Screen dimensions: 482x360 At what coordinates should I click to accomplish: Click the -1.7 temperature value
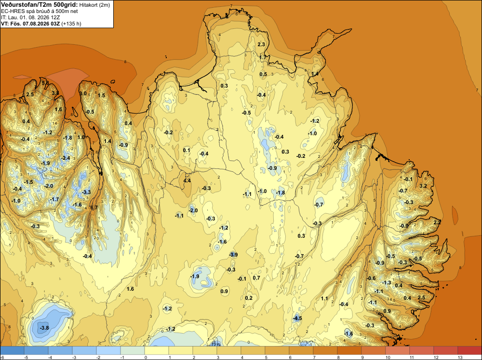tap(54, 199)
